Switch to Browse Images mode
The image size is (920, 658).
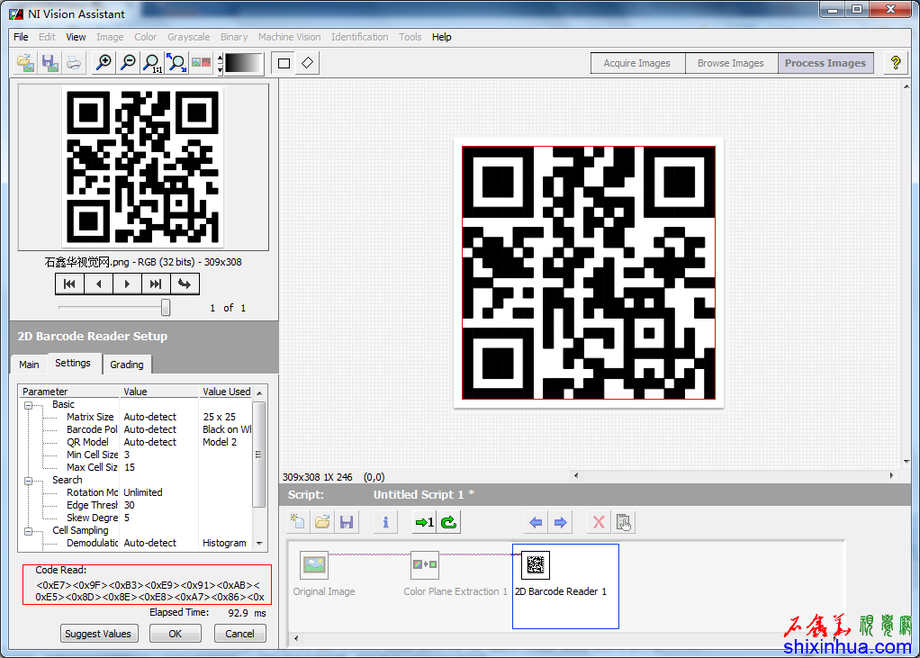click(x=730, y=63)
